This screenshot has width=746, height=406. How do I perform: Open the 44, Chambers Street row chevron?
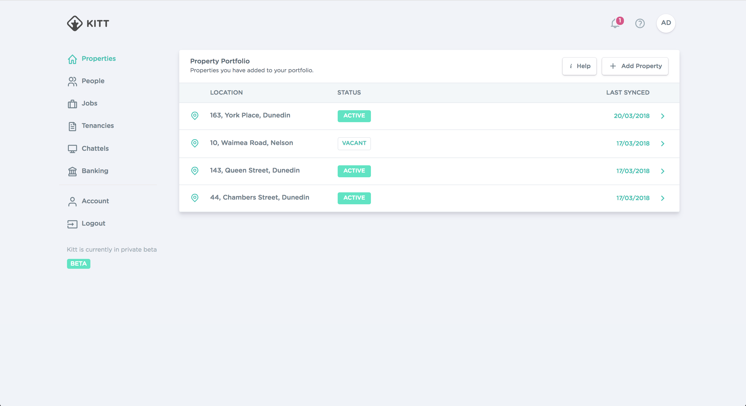[663, 198]
